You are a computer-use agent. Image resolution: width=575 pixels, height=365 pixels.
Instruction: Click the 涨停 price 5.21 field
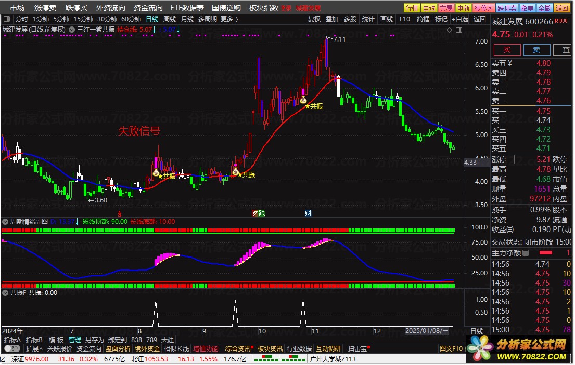click(533, 159)
